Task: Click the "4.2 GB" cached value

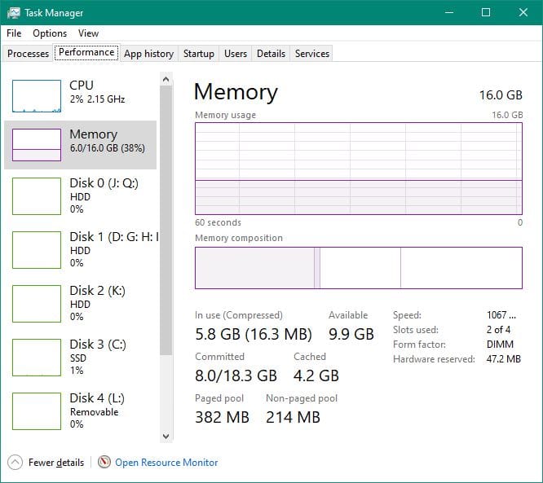Action: [316, 375]
